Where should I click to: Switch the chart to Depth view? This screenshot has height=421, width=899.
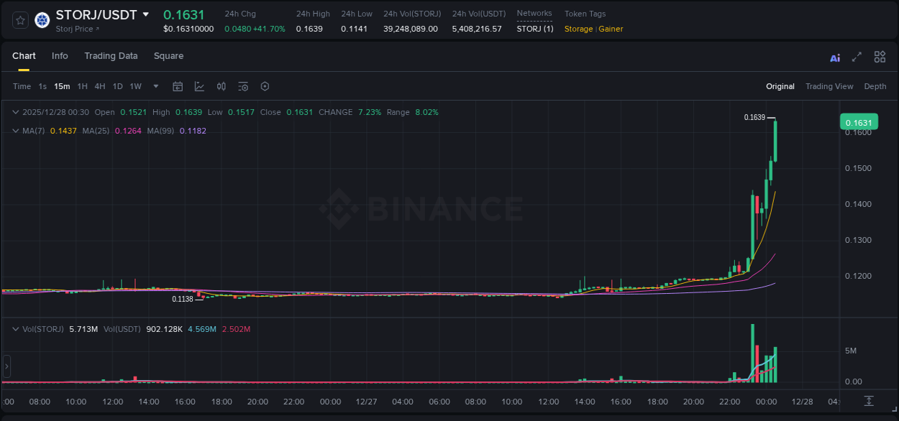(x=875, y=86)
